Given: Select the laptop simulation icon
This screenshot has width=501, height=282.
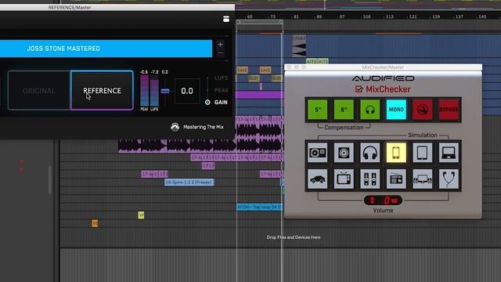Looking at the screenshot, I should (449, 153).
